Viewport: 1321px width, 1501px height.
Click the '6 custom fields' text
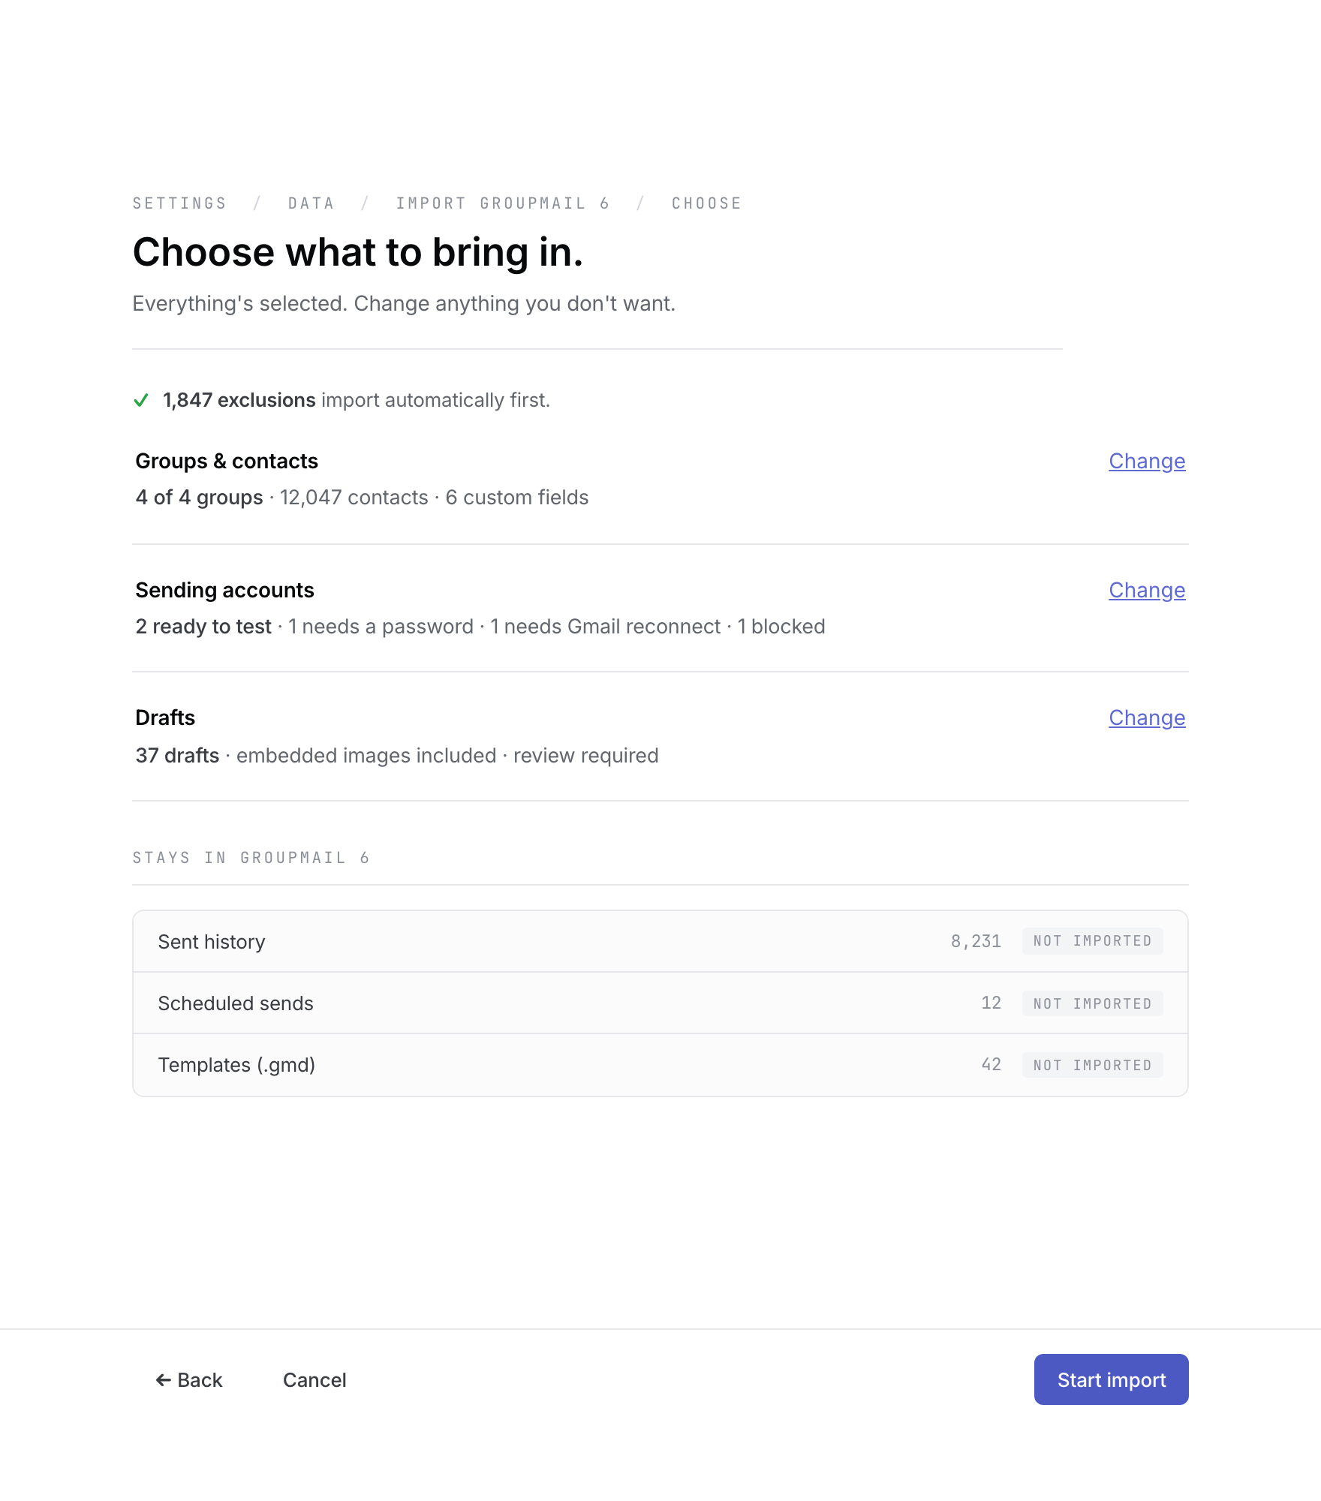[517, 498]
